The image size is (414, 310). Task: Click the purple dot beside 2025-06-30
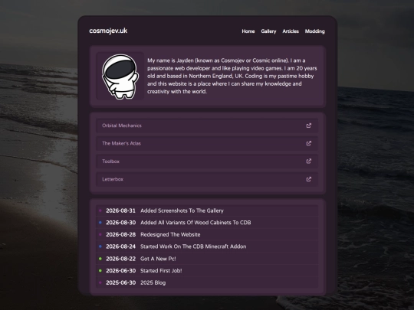click(100, 283)
